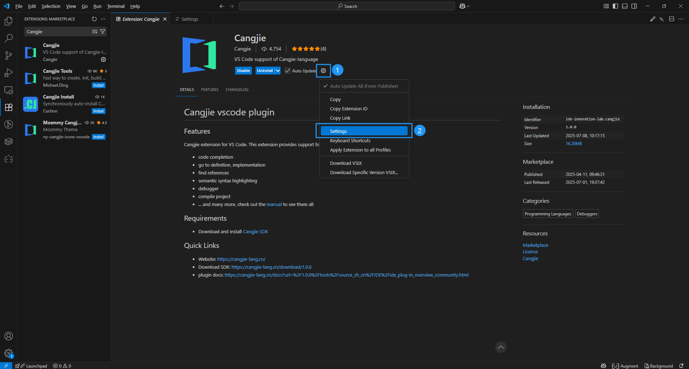Open the Accounts menu icon
Viewport: 689px width, 369px height.
9,336
